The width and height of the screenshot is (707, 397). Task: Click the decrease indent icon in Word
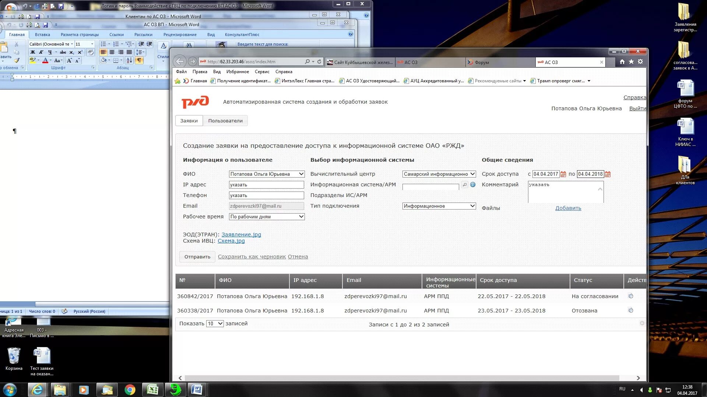click(141, 44)
